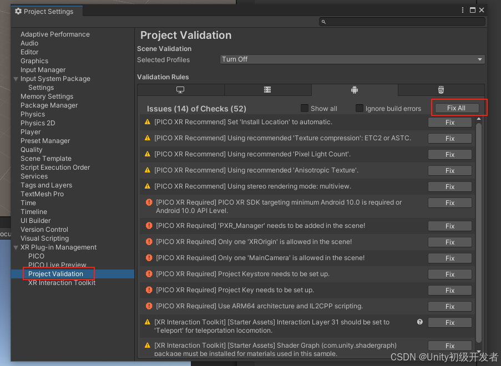Select the Physics 2D category
Image resolution: width=501 pixels, height=366 pixels.
click(x=38, y=123)
